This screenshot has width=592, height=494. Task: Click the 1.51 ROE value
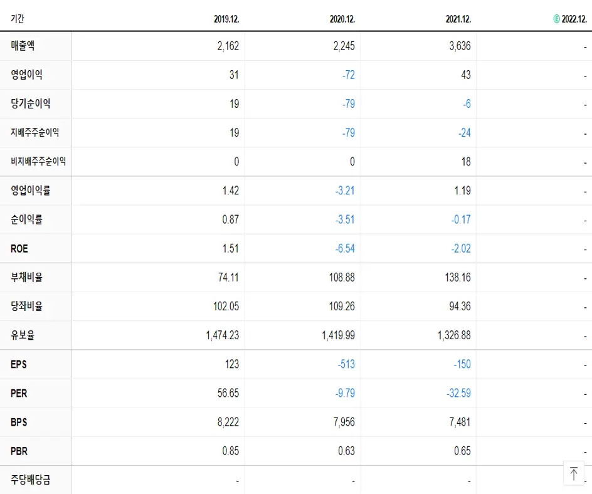pyautogui.click(x=231, y=248)
